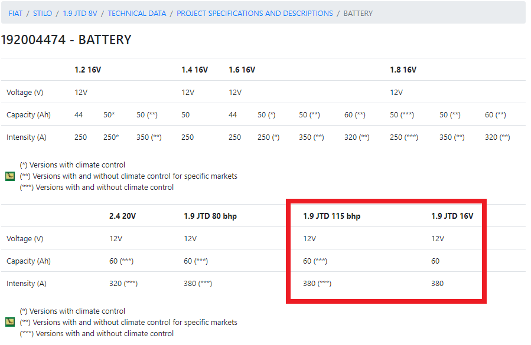Open the 1.9 JTD 8V breadcrumb link
This screenshot has width=531, height=345.
pos(80,14)
